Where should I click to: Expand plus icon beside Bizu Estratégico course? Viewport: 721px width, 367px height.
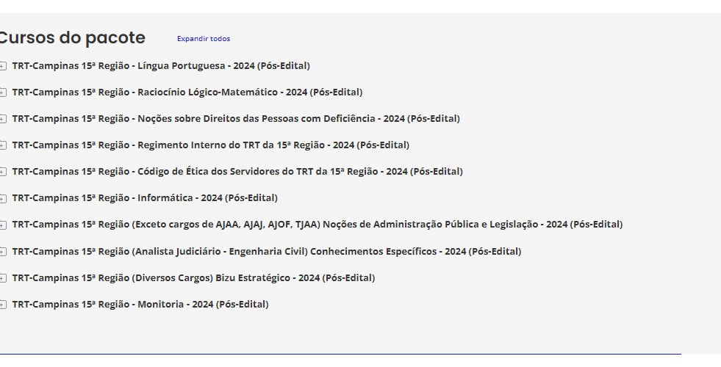tap(2, 278)
